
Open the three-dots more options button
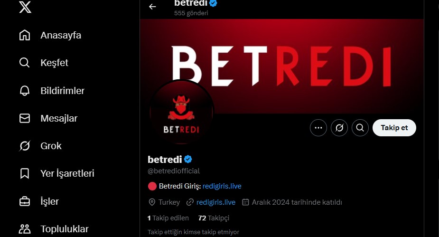coord(318,128)
